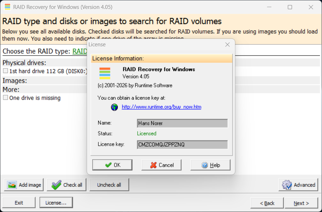Close the License dialog with X
Image resolution: width=322 pixels, height=212 pixels.
pos(228,45)
